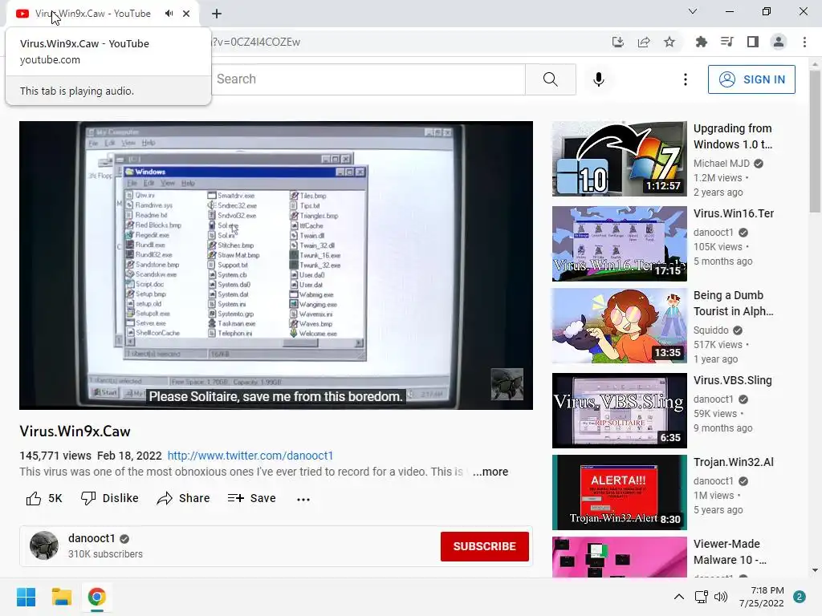Toggle the Chrome side panel
Screen dimensions: 822x616
pos(753,42)
